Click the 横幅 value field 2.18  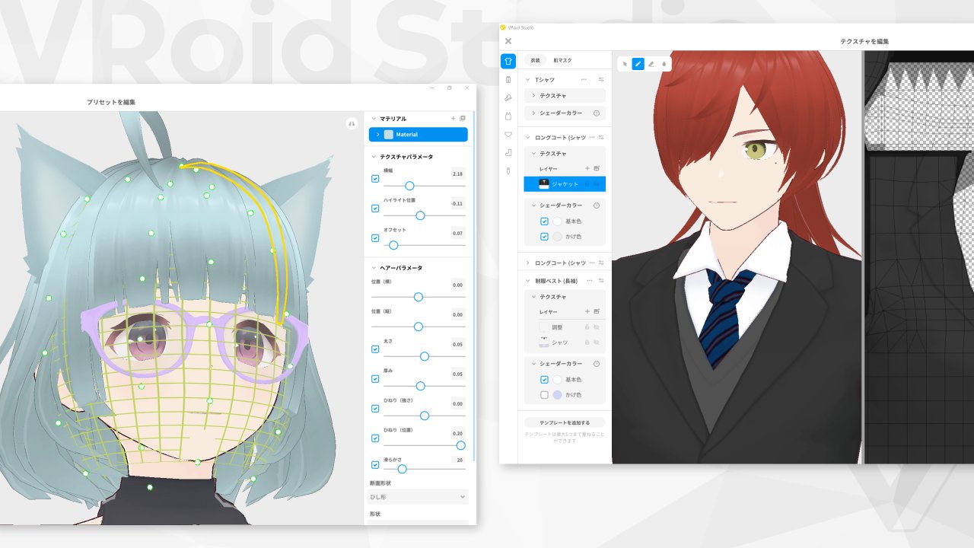457,174
